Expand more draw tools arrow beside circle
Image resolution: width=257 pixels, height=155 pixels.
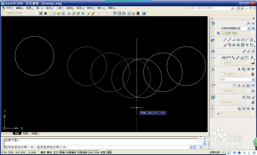(254, 41)
